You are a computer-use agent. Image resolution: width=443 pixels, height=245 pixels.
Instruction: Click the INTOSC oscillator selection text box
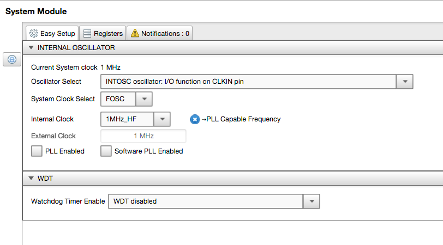248,82
